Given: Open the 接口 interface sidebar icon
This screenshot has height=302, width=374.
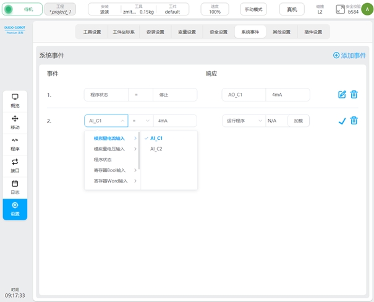Looking at the screenshot, I should 15,165.
